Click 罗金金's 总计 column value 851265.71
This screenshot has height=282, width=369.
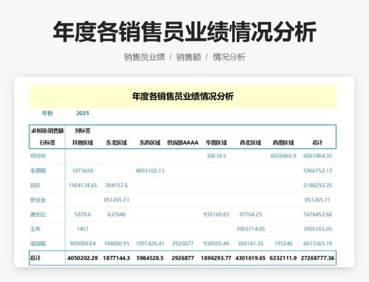317,200
